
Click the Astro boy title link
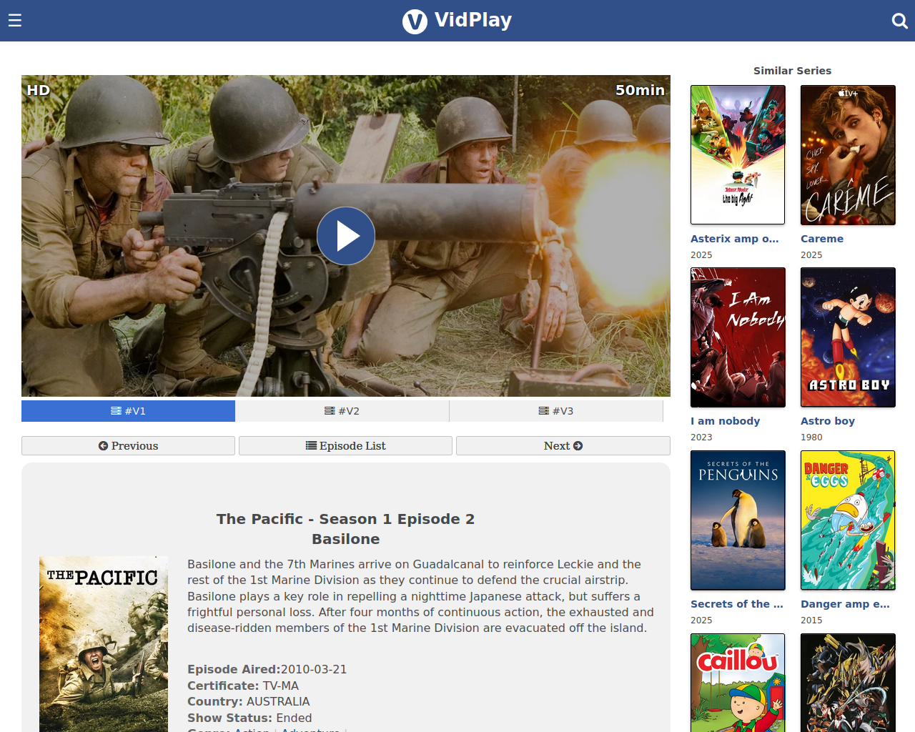tap(828, 421)
